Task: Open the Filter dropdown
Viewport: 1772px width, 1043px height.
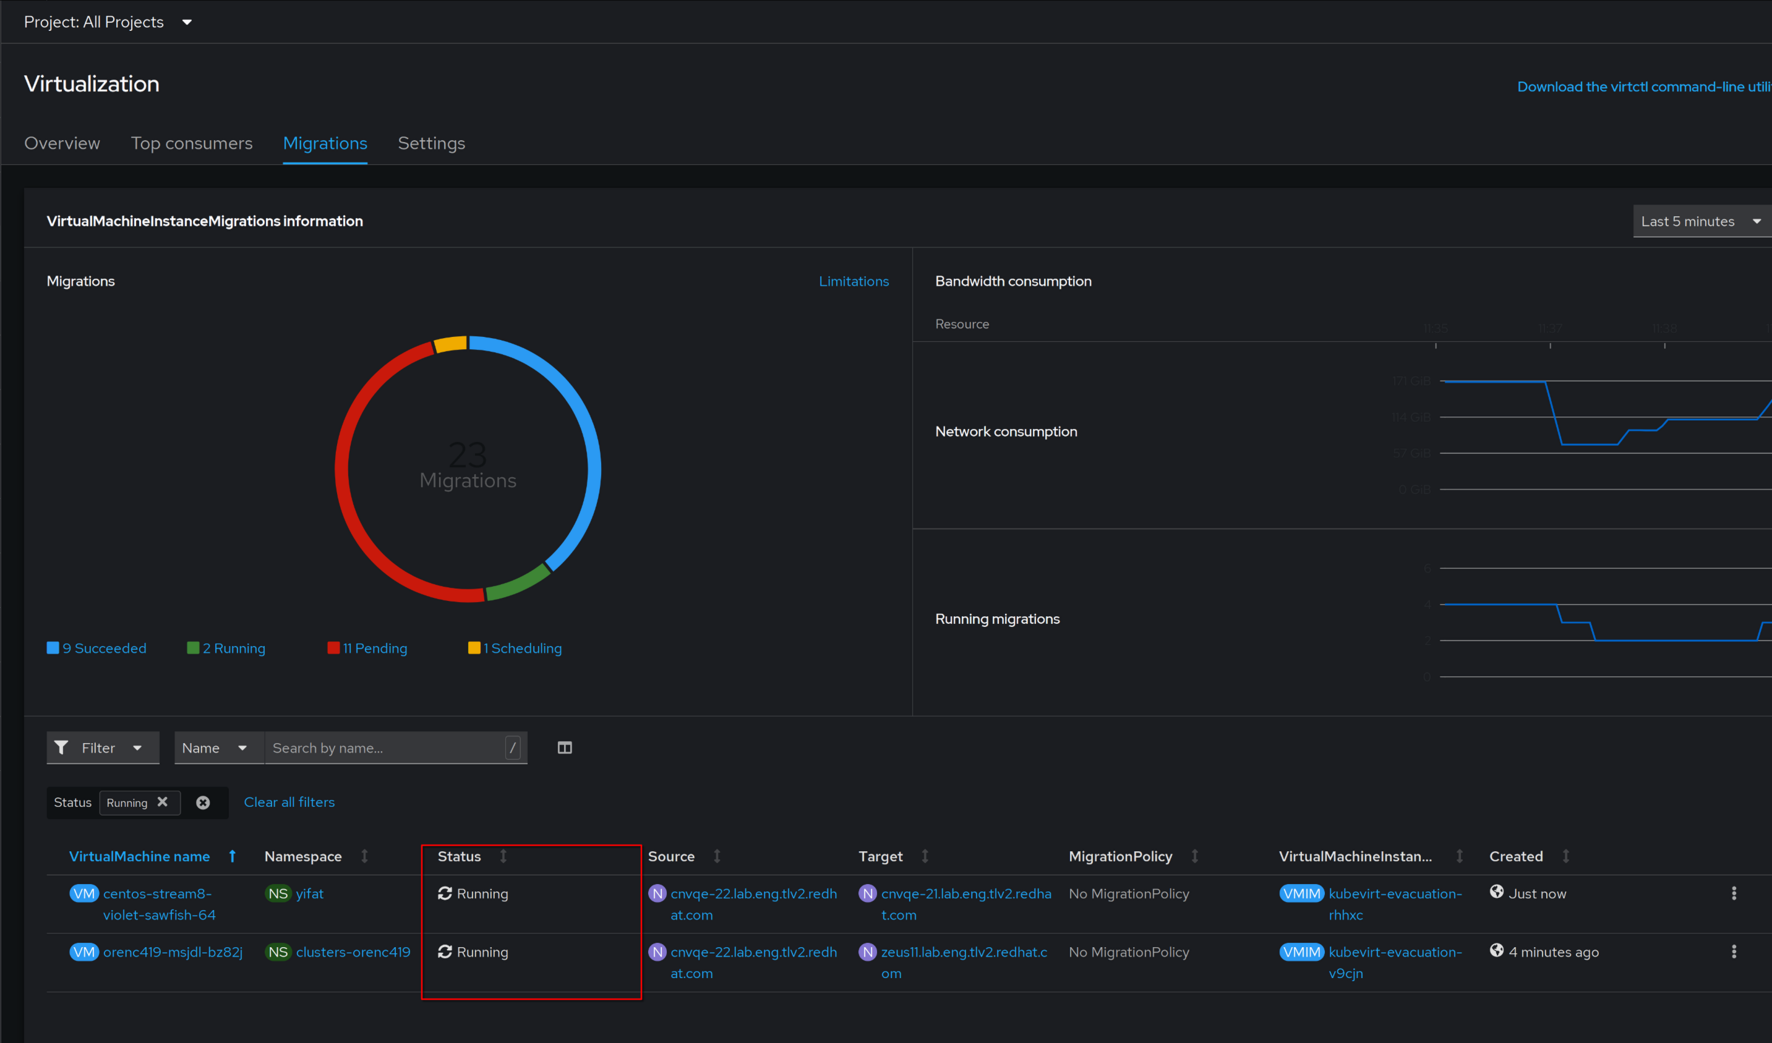Action: pyautogui.click(x=103, y=748)
